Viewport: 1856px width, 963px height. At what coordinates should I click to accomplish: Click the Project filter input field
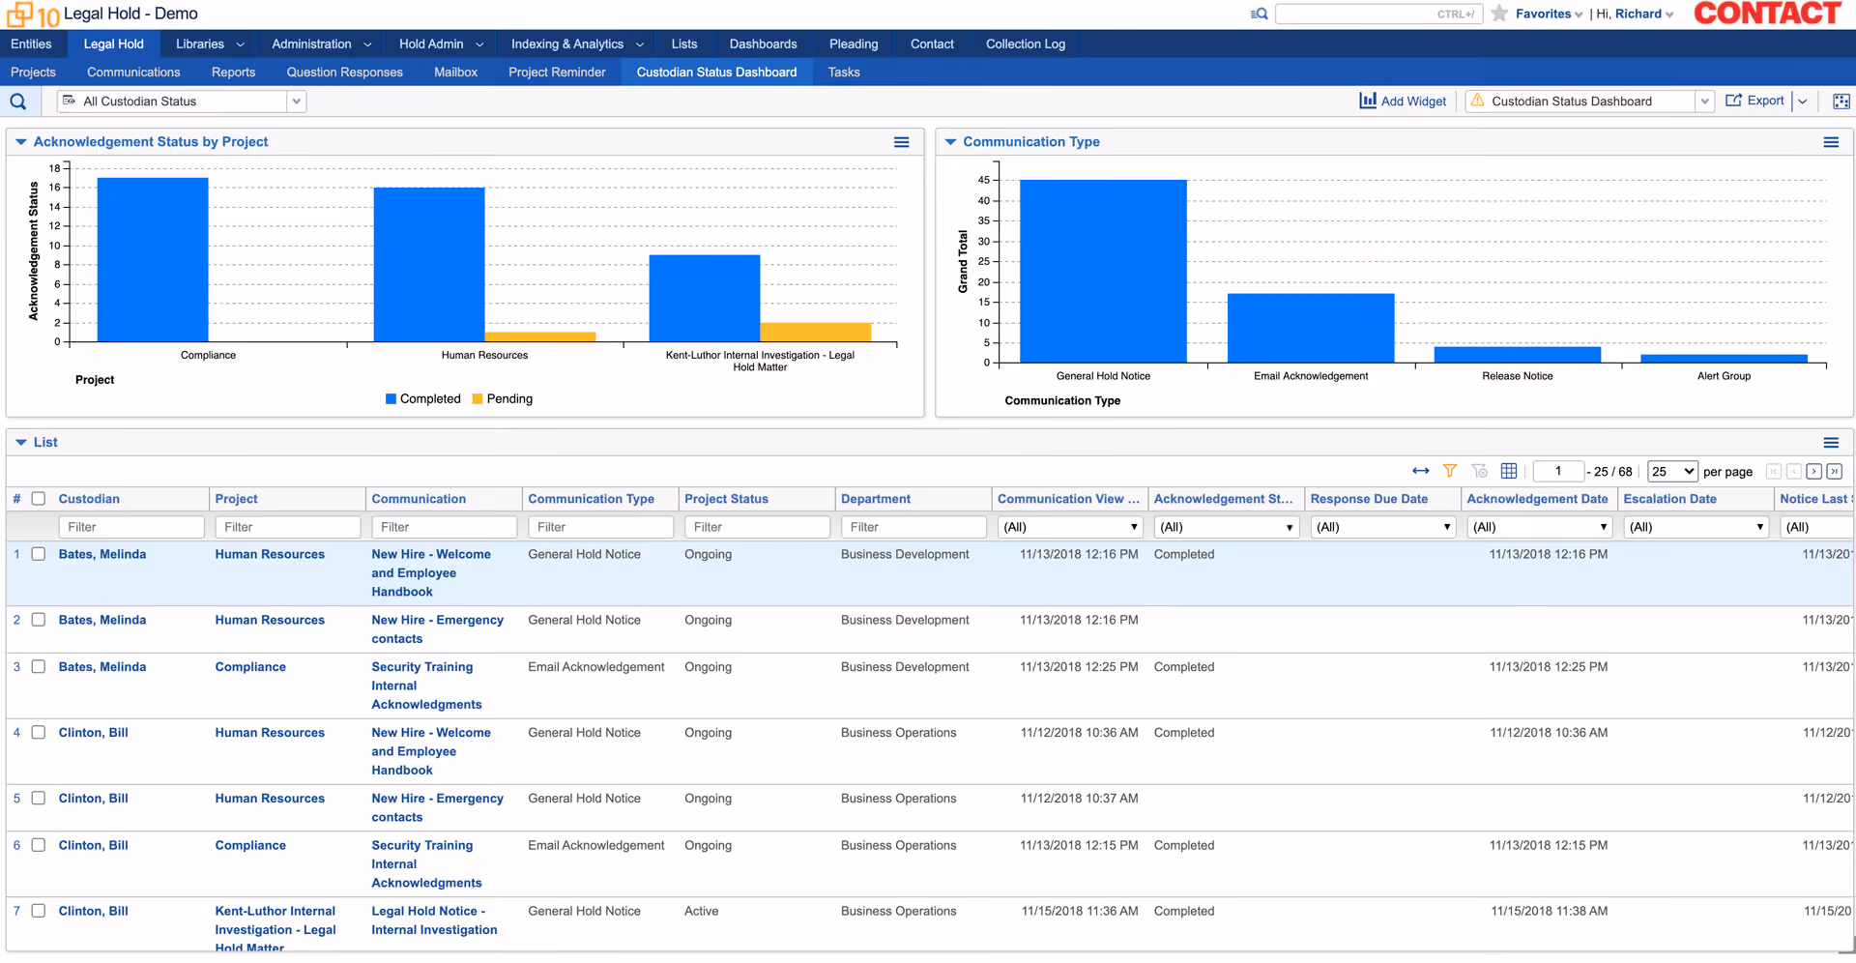288,527
